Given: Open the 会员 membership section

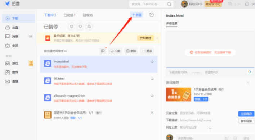Looking at the screenshot, I should [x=12, y=46].
